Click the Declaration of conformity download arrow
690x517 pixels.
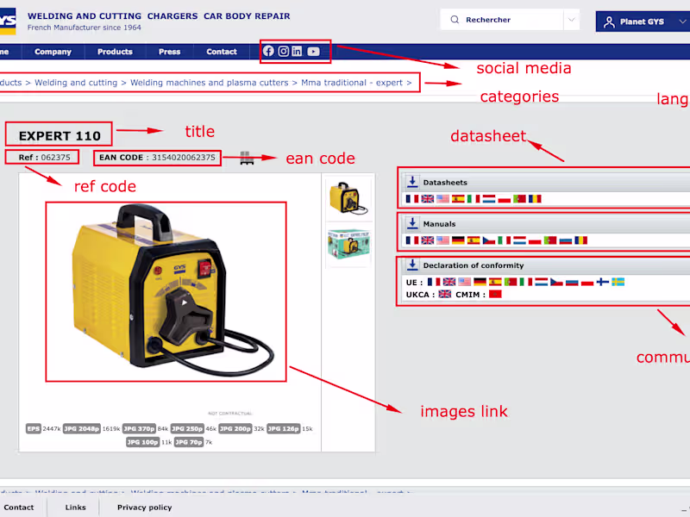412,263
